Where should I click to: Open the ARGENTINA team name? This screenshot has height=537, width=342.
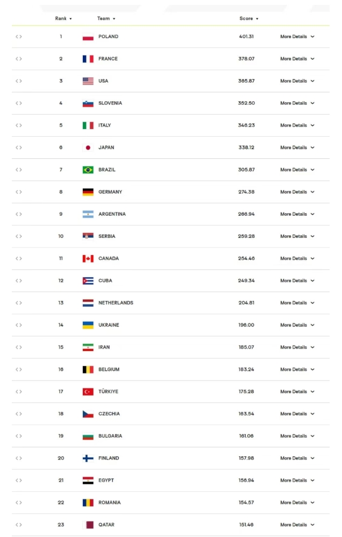click(112, 214)
